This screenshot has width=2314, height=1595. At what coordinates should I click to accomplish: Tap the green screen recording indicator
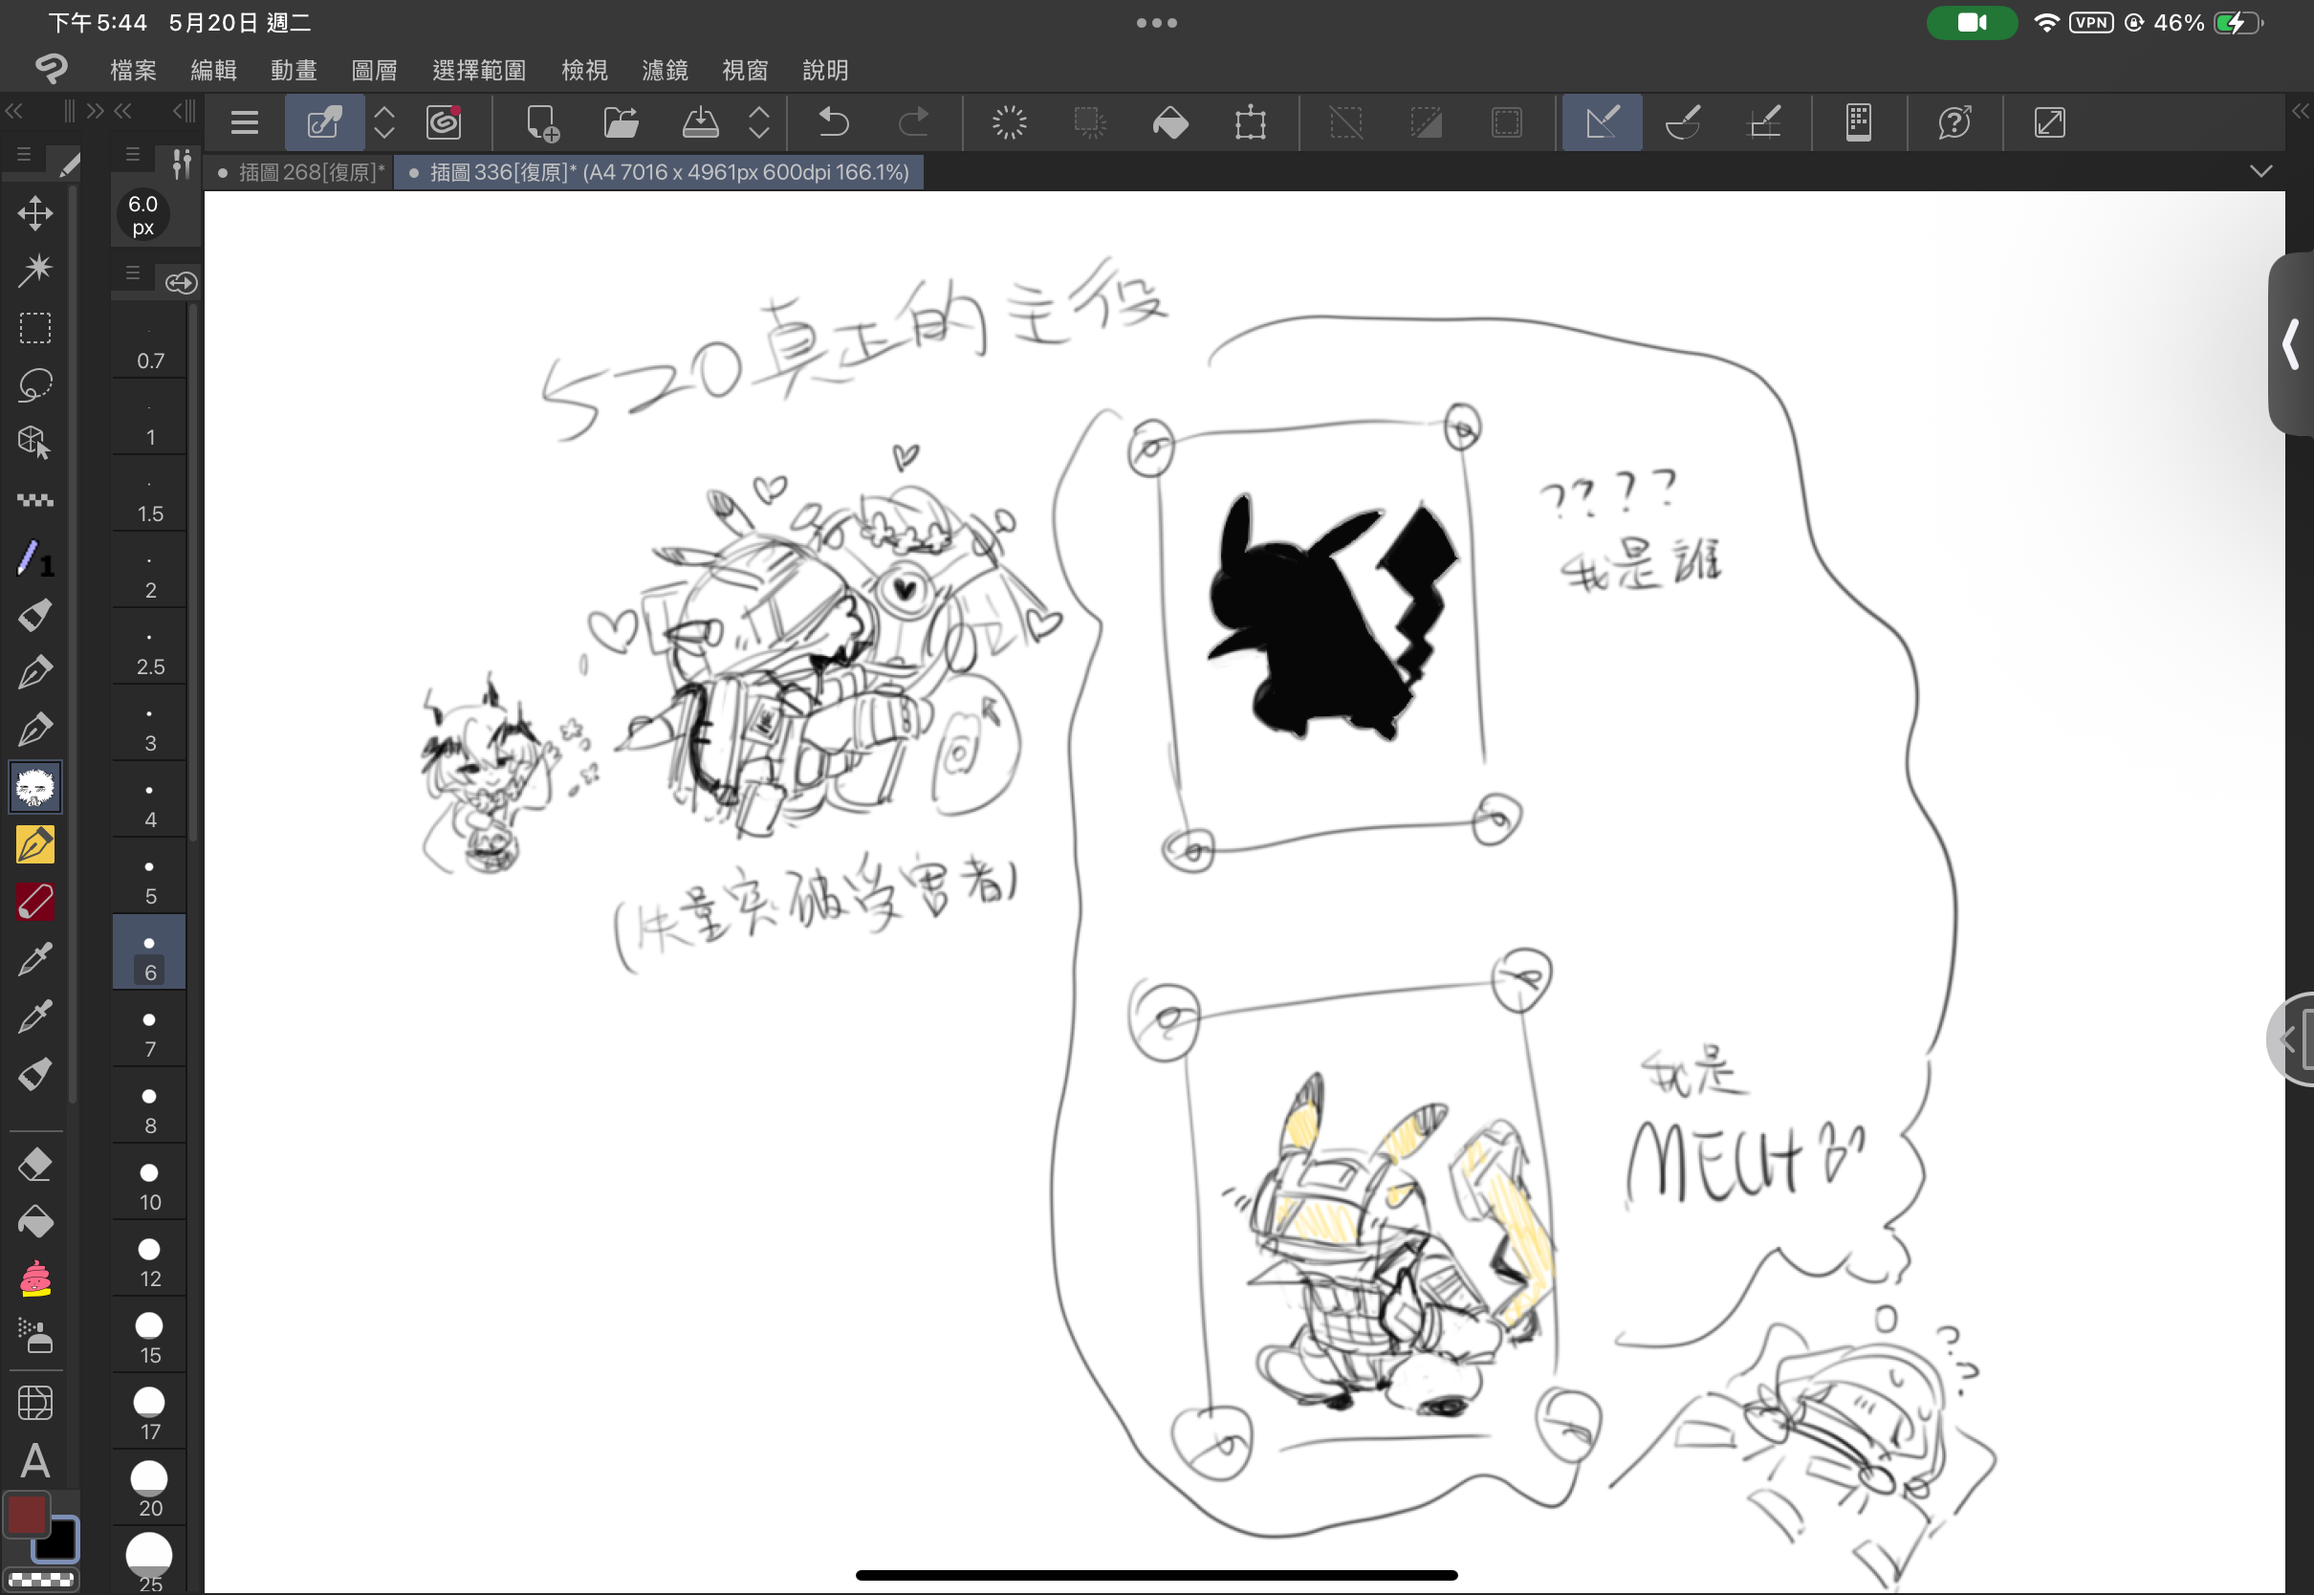coord(1972,22)
